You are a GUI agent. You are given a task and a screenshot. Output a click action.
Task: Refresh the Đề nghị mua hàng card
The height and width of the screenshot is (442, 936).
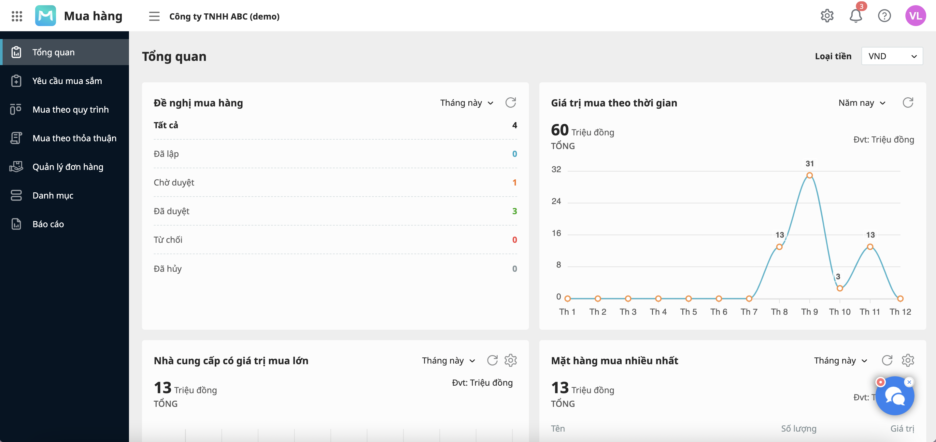coord(511,103)
